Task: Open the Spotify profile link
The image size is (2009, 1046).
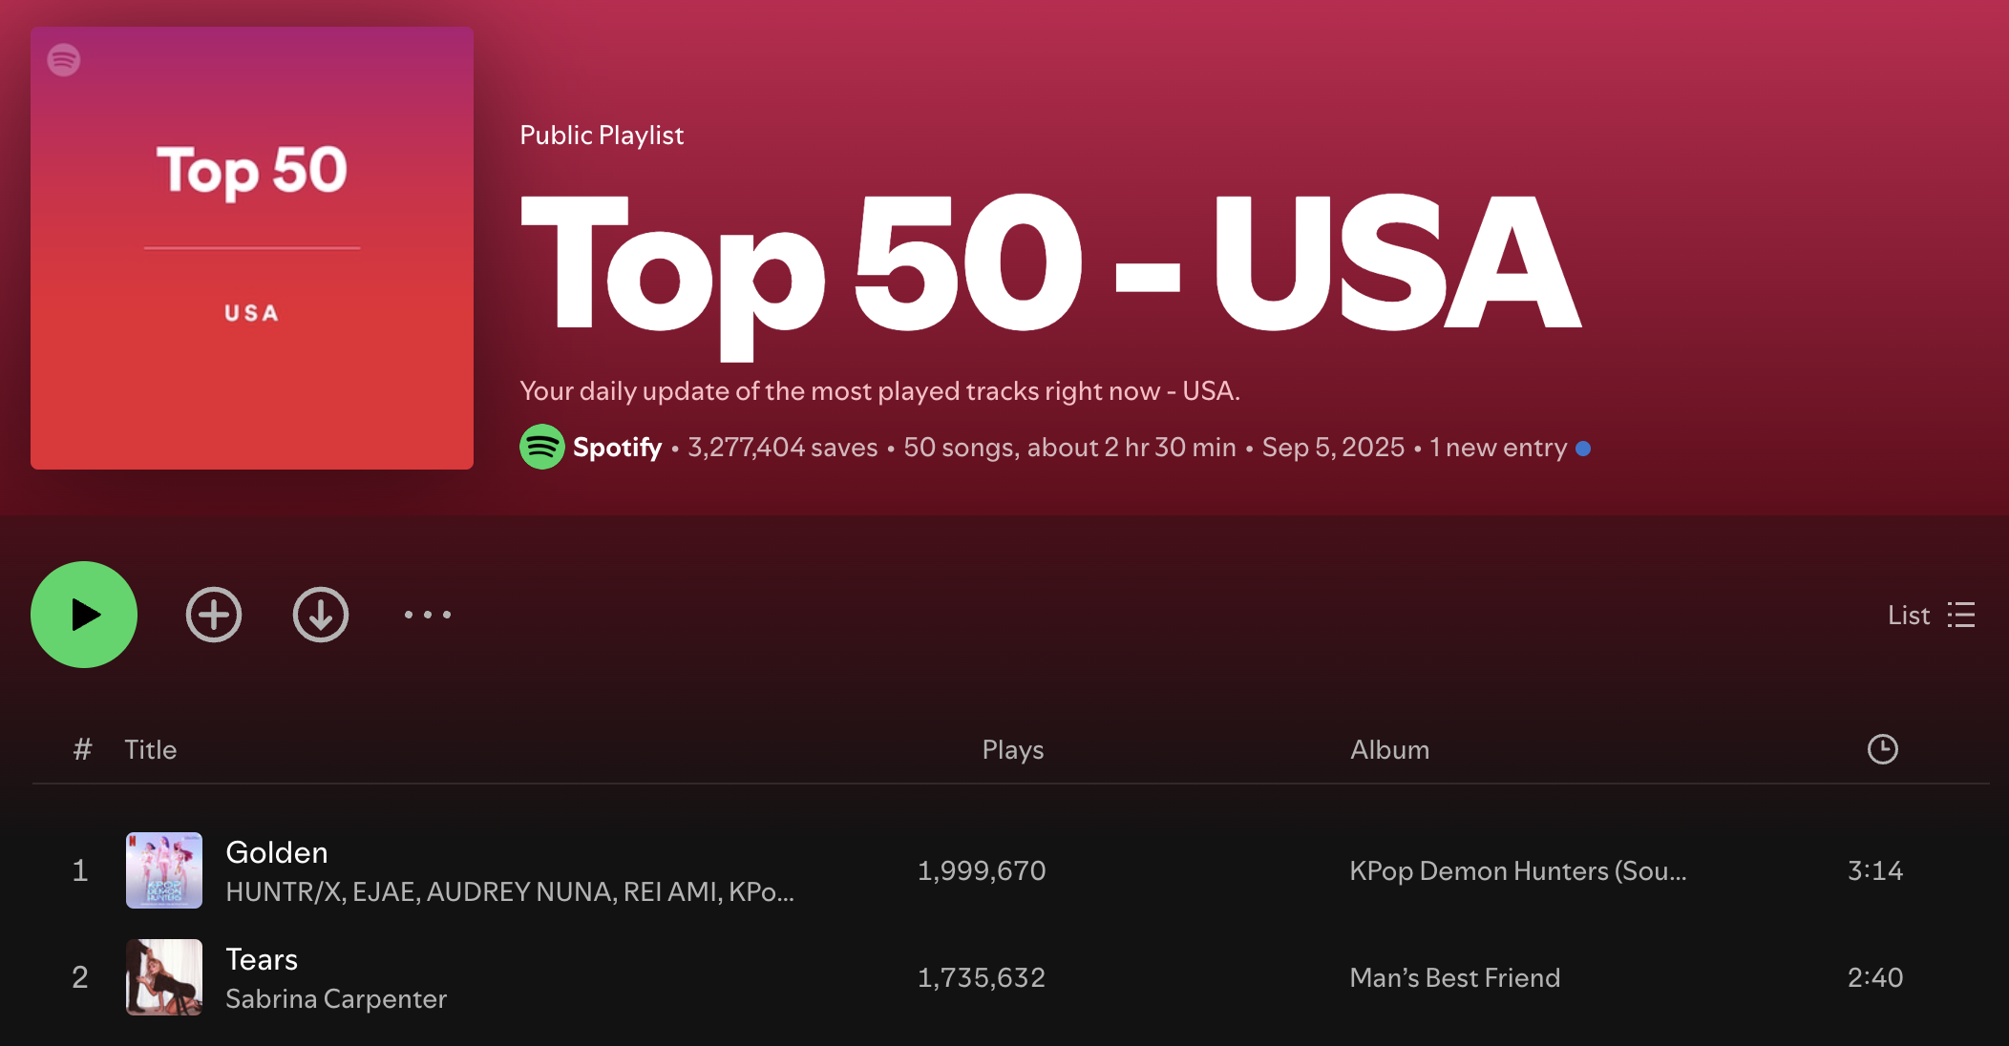Action: click(617, 447)
